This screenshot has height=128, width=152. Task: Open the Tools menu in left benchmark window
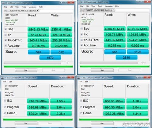click(x=24, y=7)
